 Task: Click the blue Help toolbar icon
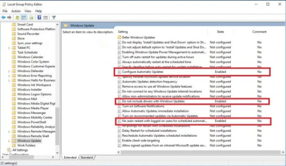click(x=39, y=17)
